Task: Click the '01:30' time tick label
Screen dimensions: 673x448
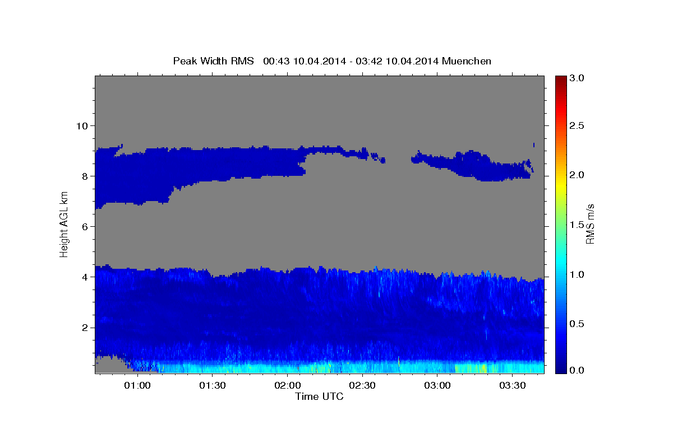Action: coord(212,386)
